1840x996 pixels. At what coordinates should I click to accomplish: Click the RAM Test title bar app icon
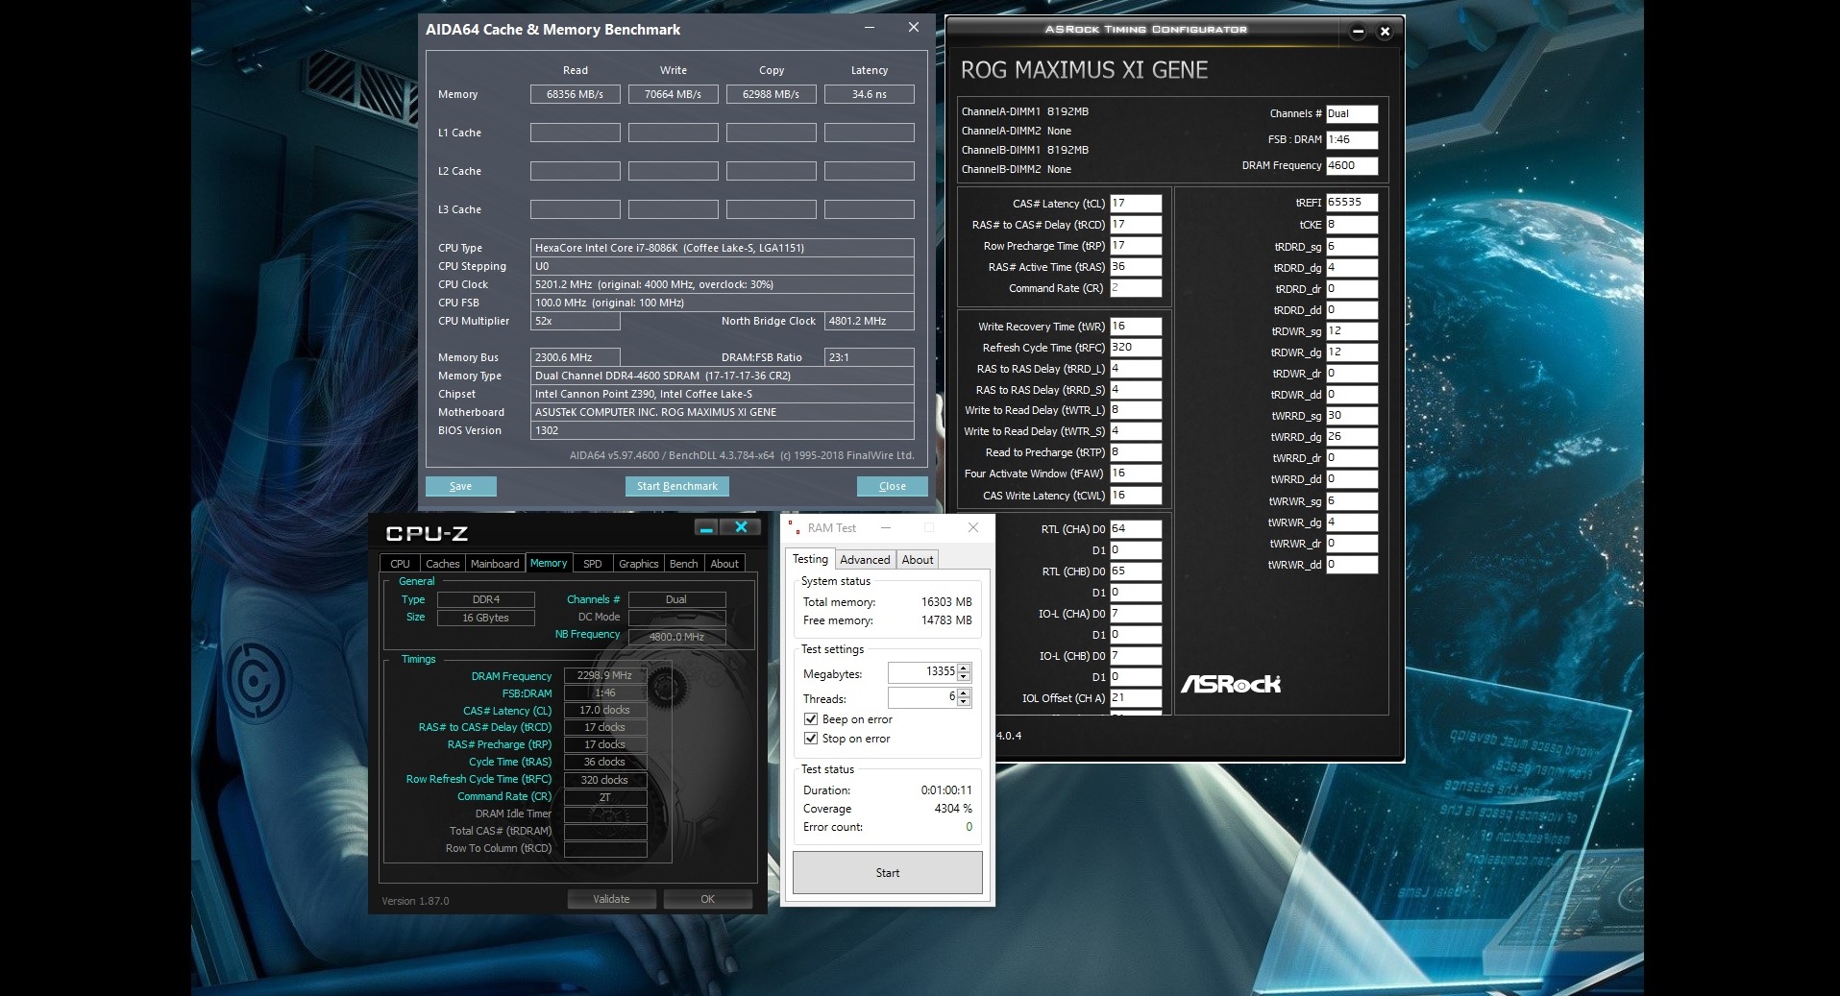(x=793, y=527)
